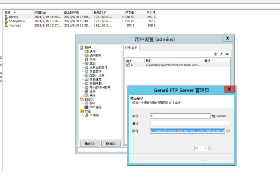The height and width of the screenshot is (177, 280).
Task: Click the Anonymous user icon in list
Action: coord(6,21)
